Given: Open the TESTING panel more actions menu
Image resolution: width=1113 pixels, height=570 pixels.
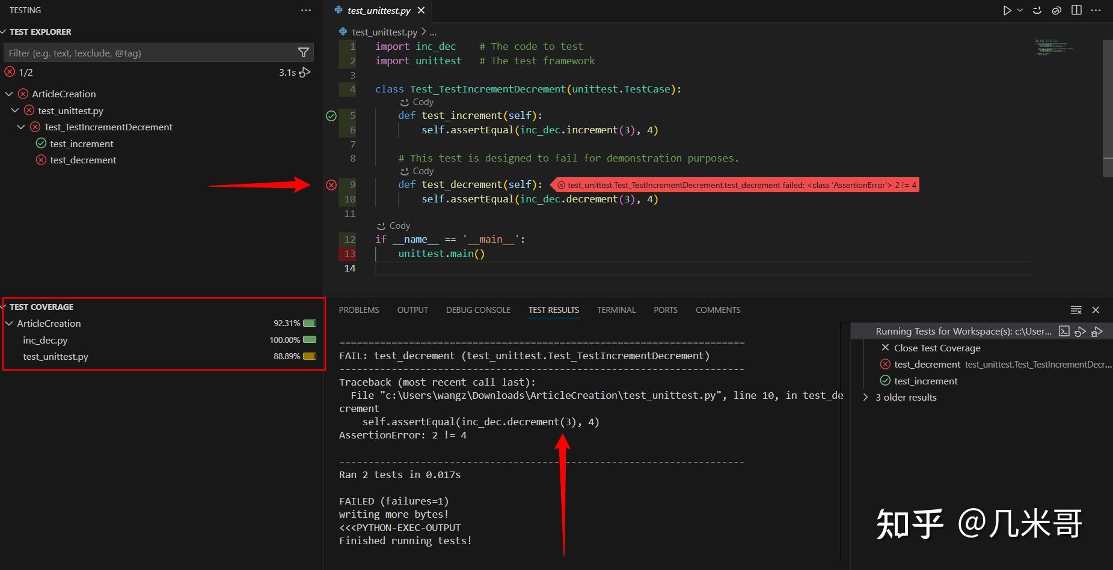Looking at the screenshot, I should (x=306, y=10).
